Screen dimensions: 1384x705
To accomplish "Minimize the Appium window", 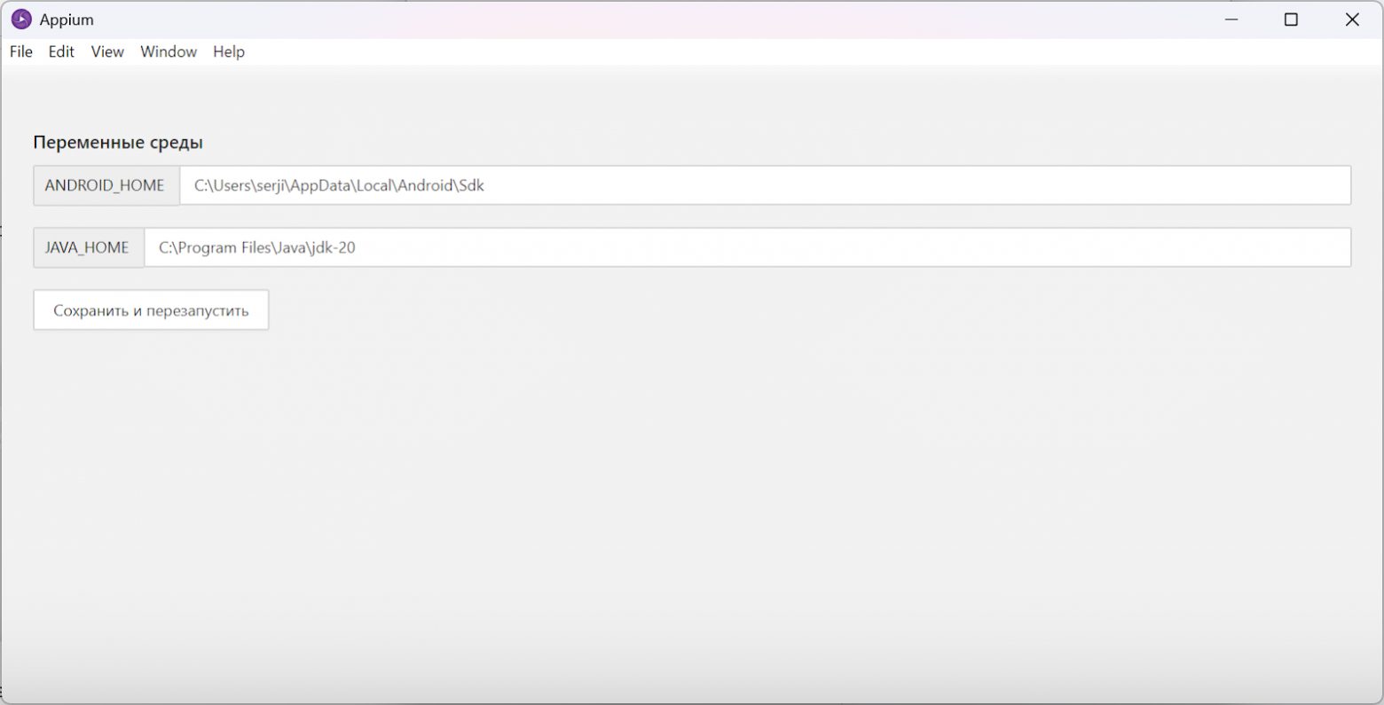I will point(1231,20).
